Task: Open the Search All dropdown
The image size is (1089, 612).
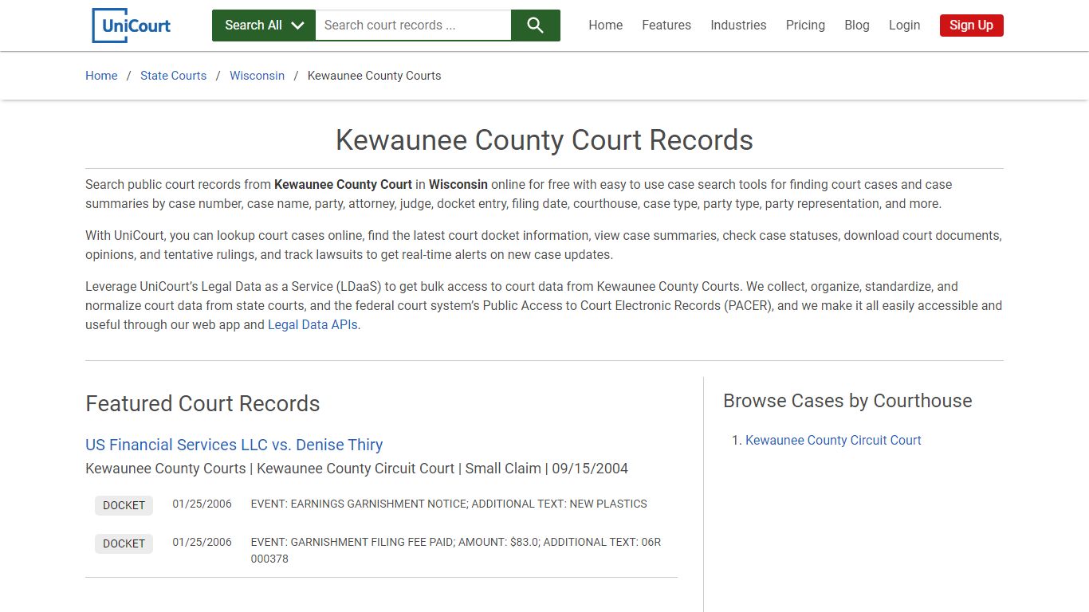Action: [x=264, y=25]
